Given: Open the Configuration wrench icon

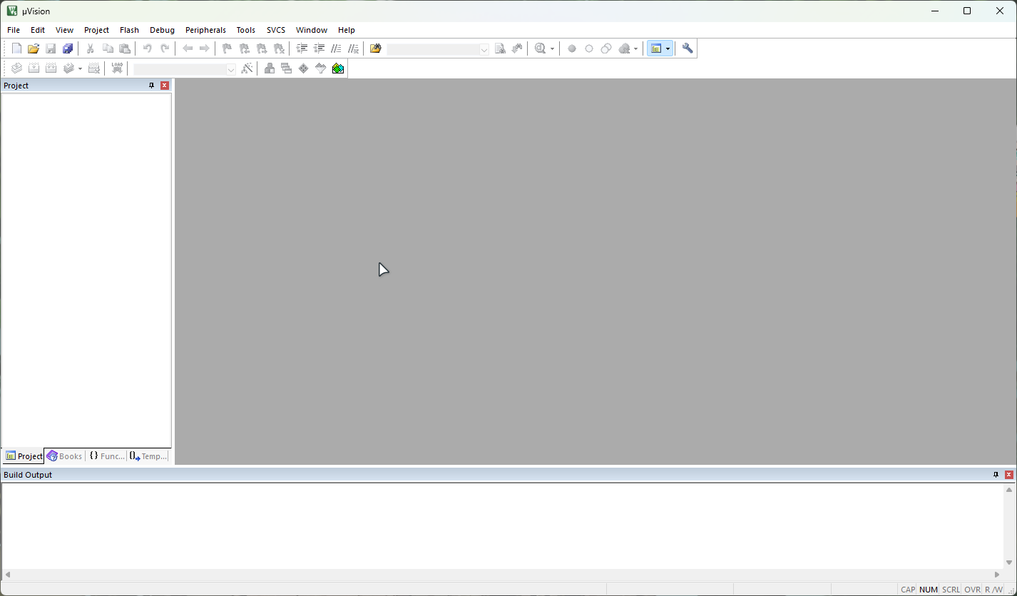Looking at the screenshot, I should (688, 48).
